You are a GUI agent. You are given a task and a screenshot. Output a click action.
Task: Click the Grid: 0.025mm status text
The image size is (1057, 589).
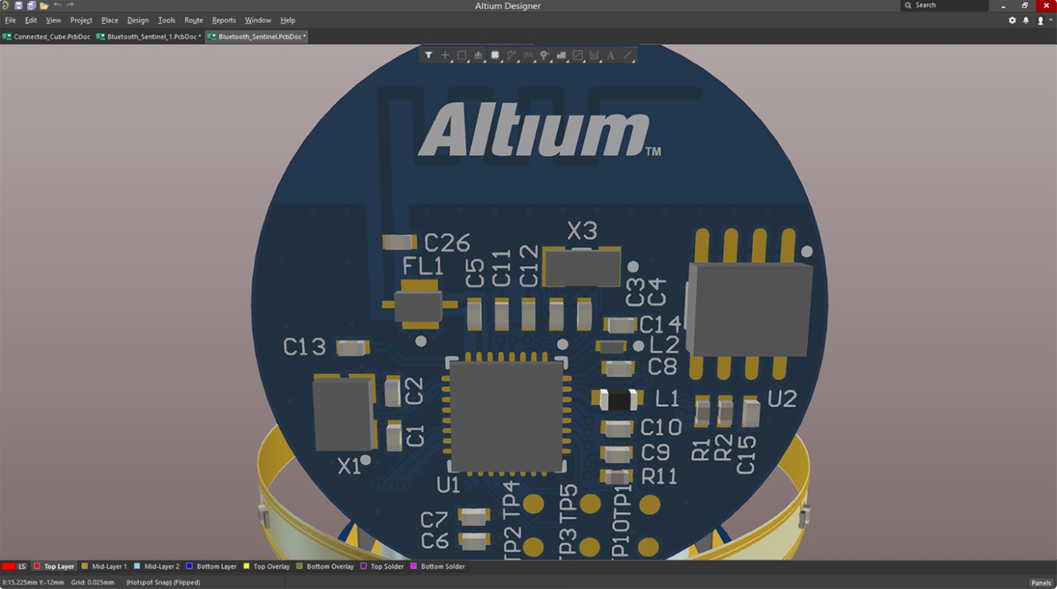point(93,583)
